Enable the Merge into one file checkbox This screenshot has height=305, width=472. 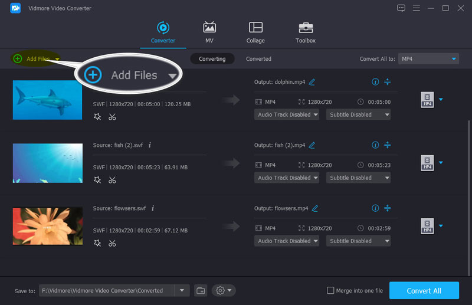pyautogui.click(x=330, y=290)
